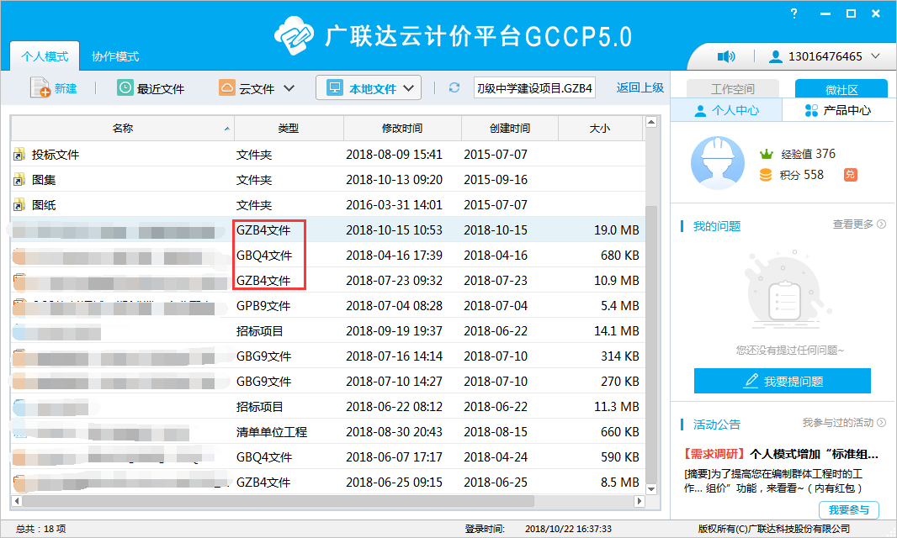This screenshot has height=538, width=897.
Task: Click the arrow icon beside 查看更多
Action: 882,224
